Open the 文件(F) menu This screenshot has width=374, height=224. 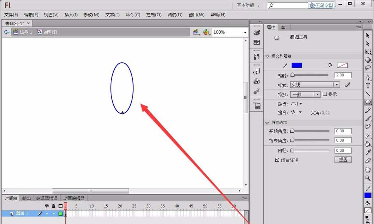(x=11, y=15)
